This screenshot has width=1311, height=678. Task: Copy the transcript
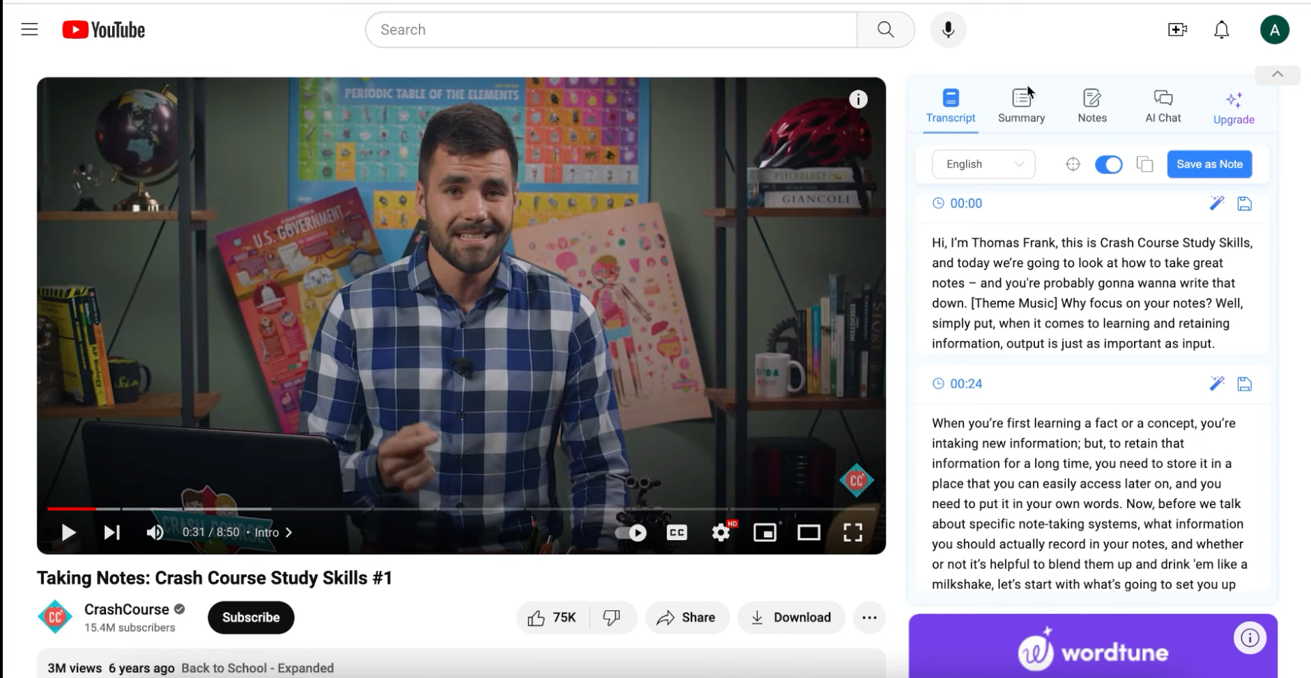1144,164
